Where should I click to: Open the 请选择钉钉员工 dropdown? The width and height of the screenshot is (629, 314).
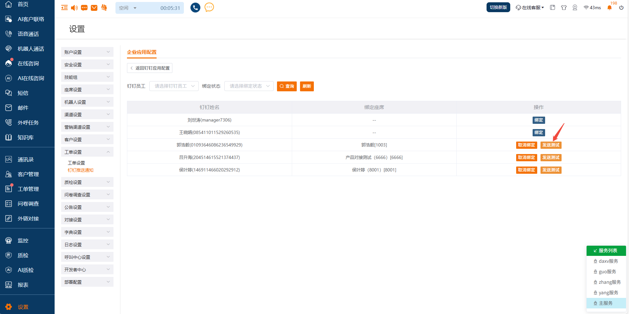click(x=174, y=86)
